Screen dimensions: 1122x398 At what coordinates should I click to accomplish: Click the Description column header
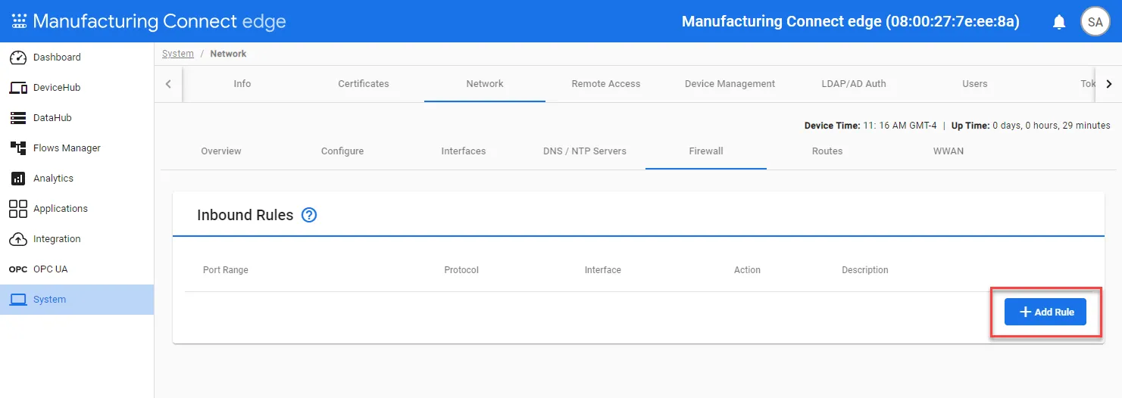865,270
